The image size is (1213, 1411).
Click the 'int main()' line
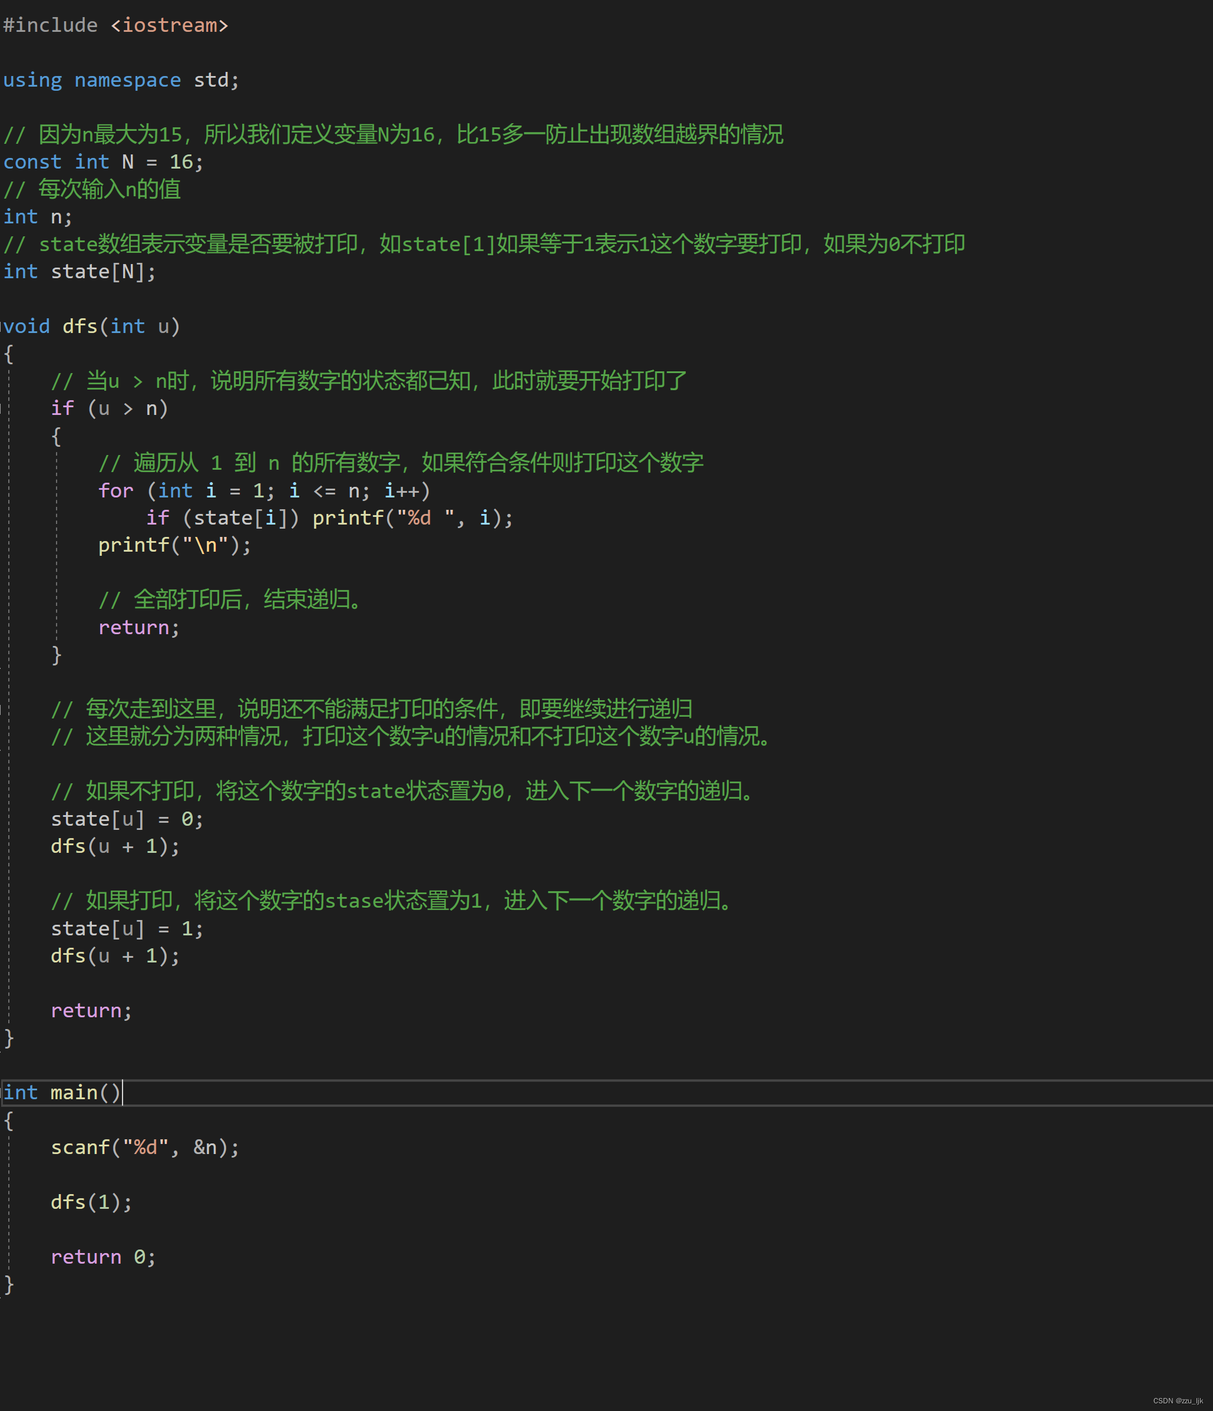(62, 1093)
